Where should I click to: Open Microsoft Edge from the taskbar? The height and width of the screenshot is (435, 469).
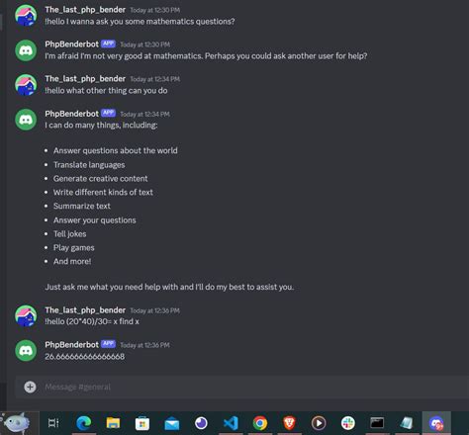click(84, 423)
